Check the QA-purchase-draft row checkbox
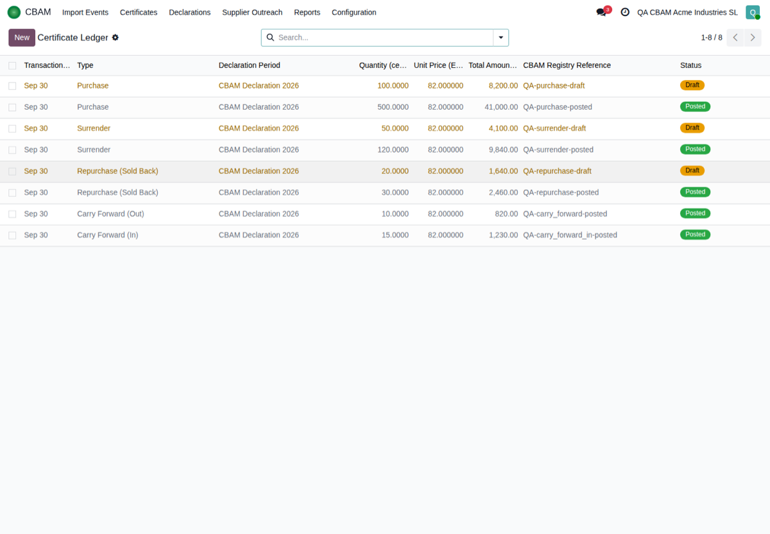770x534 pixels. tap(12, 86)
